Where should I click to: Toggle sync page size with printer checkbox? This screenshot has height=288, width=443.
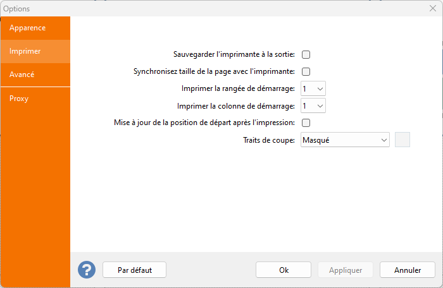pos(306,72)
